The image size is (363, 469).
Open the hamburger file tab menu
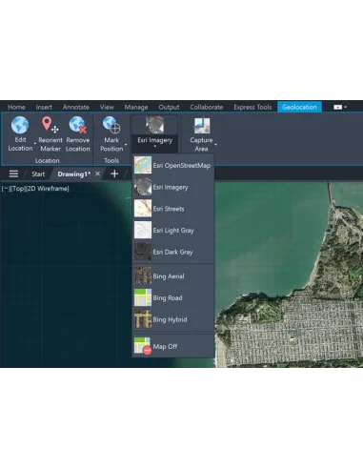pos(13,173)
